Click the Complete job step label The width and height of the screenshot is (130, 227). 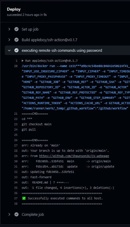33,214
